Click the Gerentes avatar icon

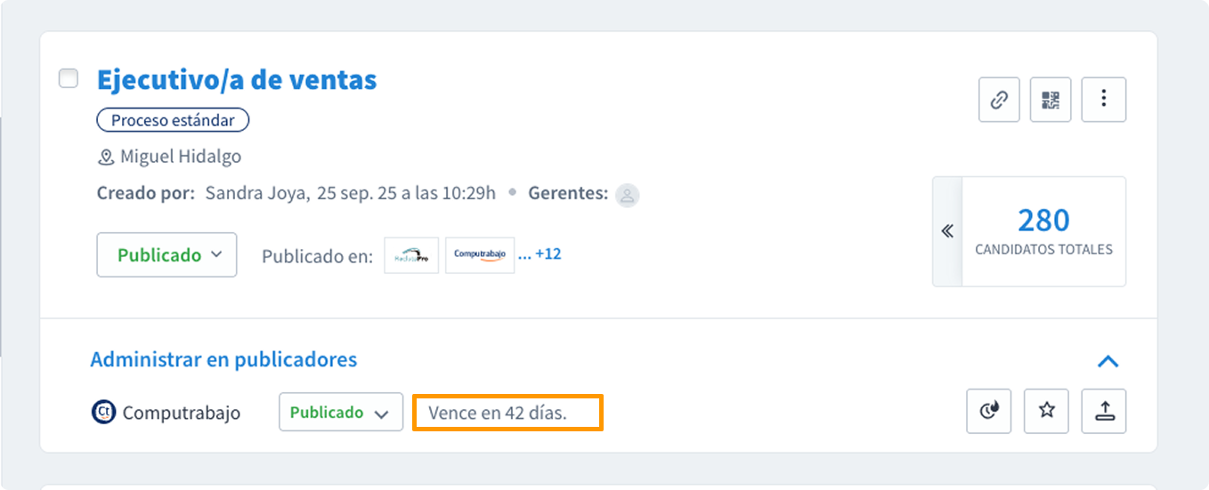point(628,195)
